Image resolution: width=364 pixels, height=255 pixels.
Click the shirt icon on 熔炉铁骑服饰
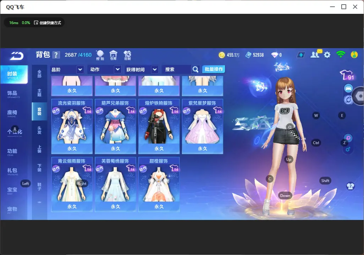coord(174,110)
